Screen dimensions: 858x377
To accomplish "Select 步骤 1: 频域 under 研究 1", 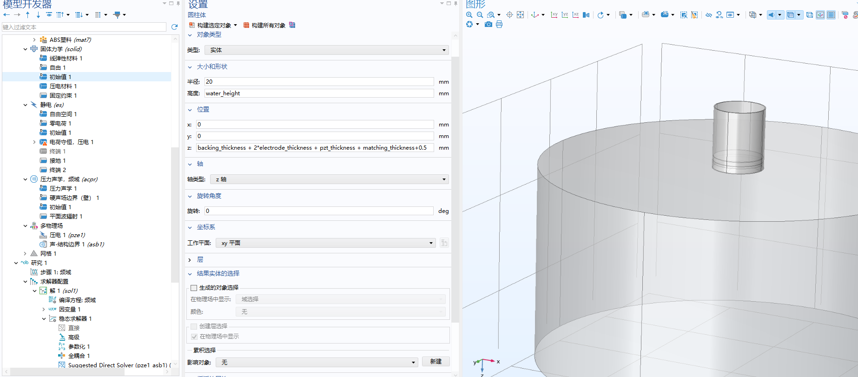I will point(56,272).
